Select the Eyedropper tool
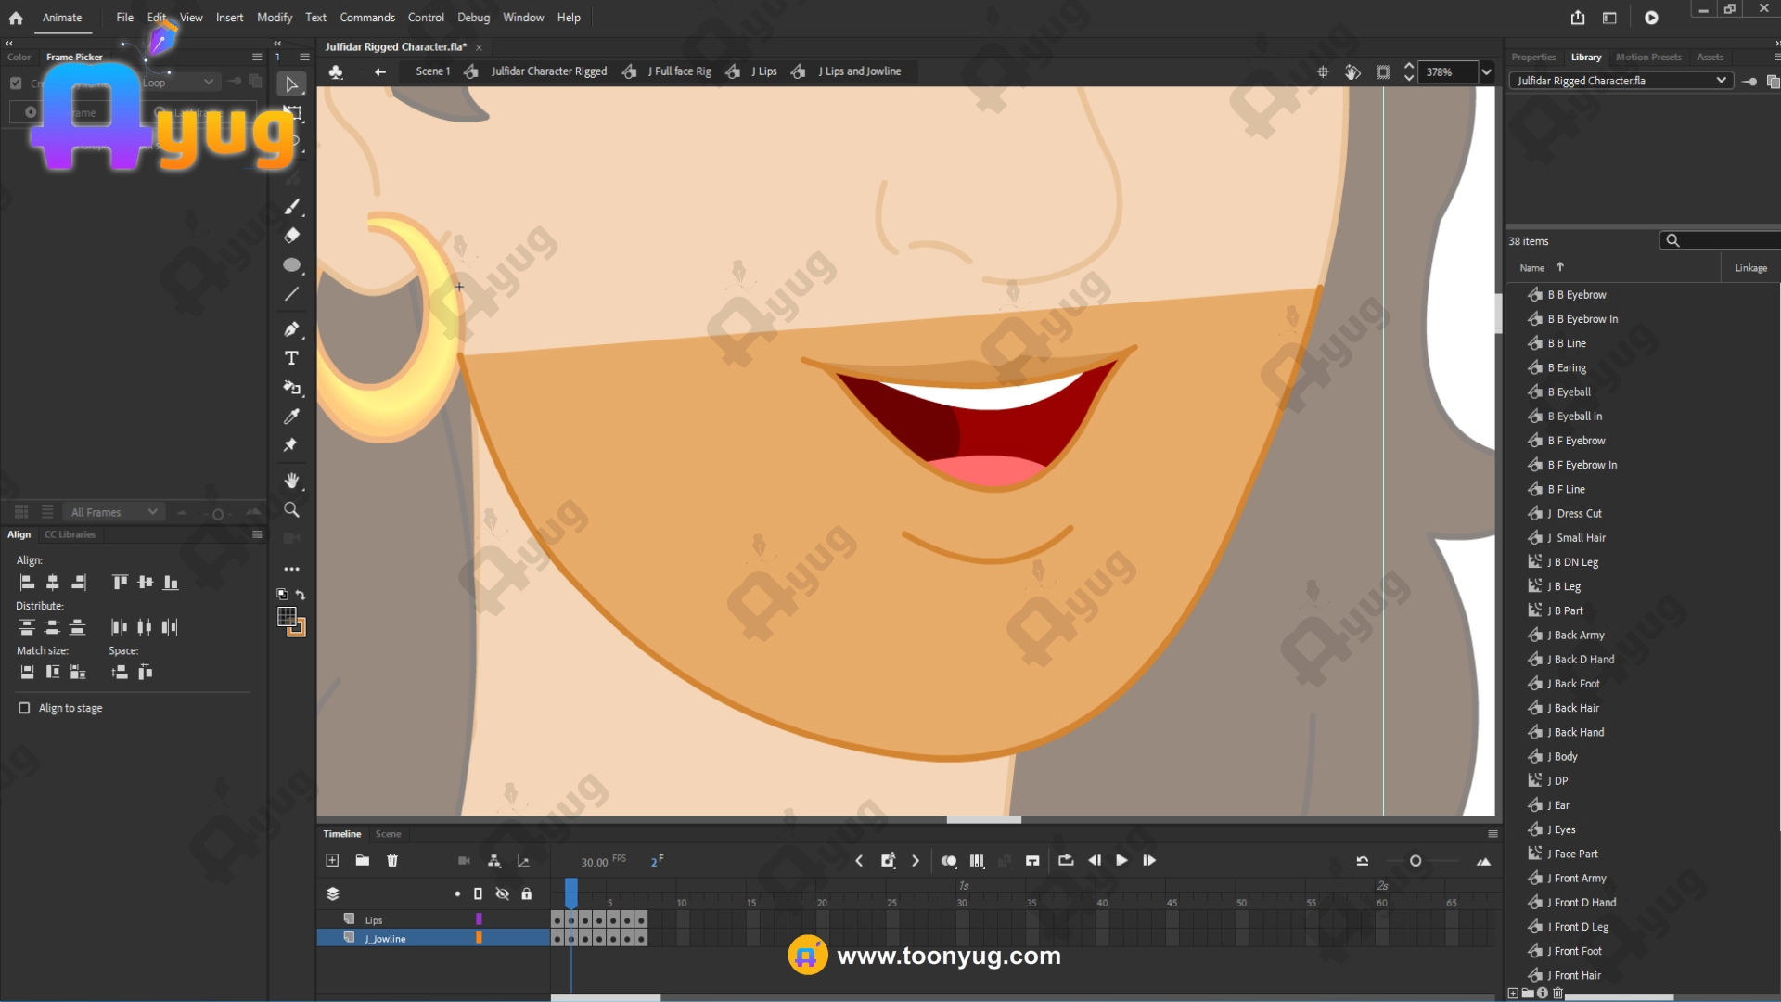The image size is (1781, 1002). point(291,417)
